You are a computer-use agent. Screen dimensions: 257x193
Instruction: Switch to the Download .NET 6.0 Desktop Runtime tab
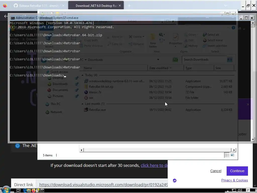tap(96, 6)
